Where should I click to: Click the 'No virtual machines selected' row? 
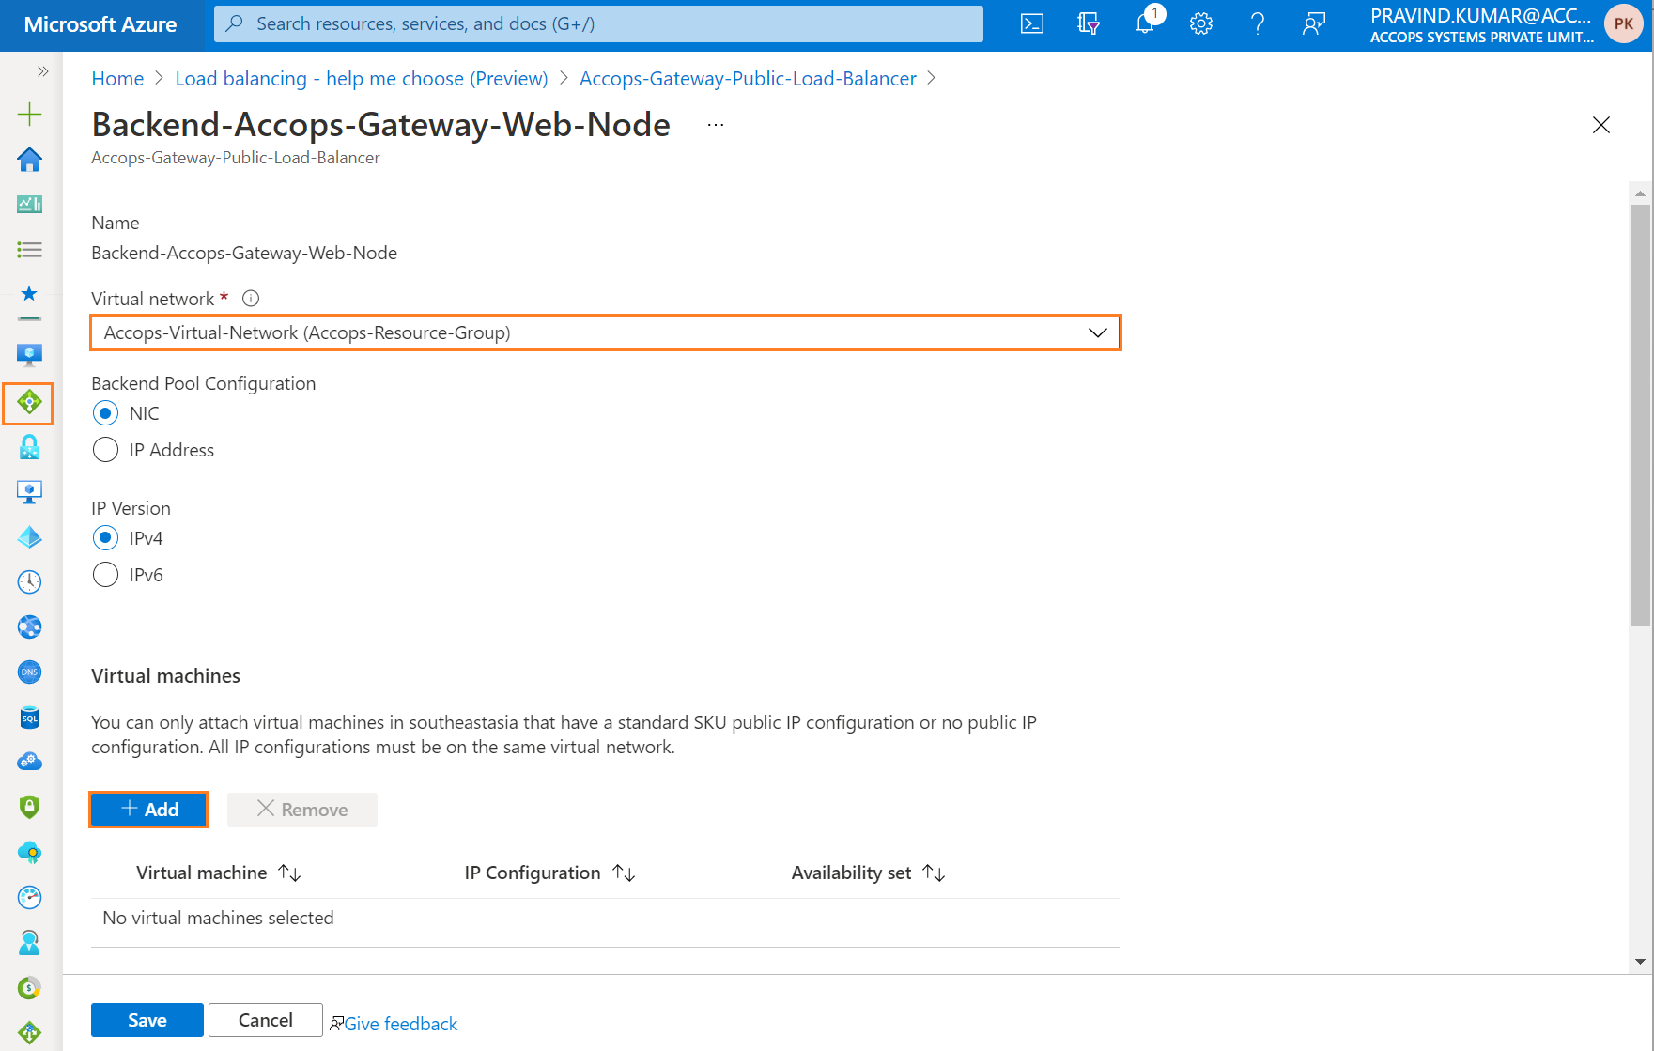[605, 919]
